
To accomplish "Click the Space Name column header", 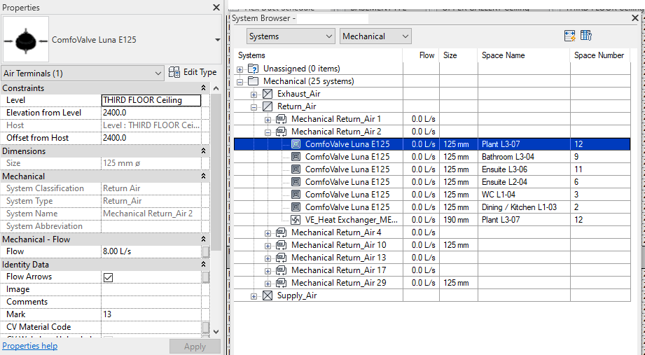I will coord(524,55).
